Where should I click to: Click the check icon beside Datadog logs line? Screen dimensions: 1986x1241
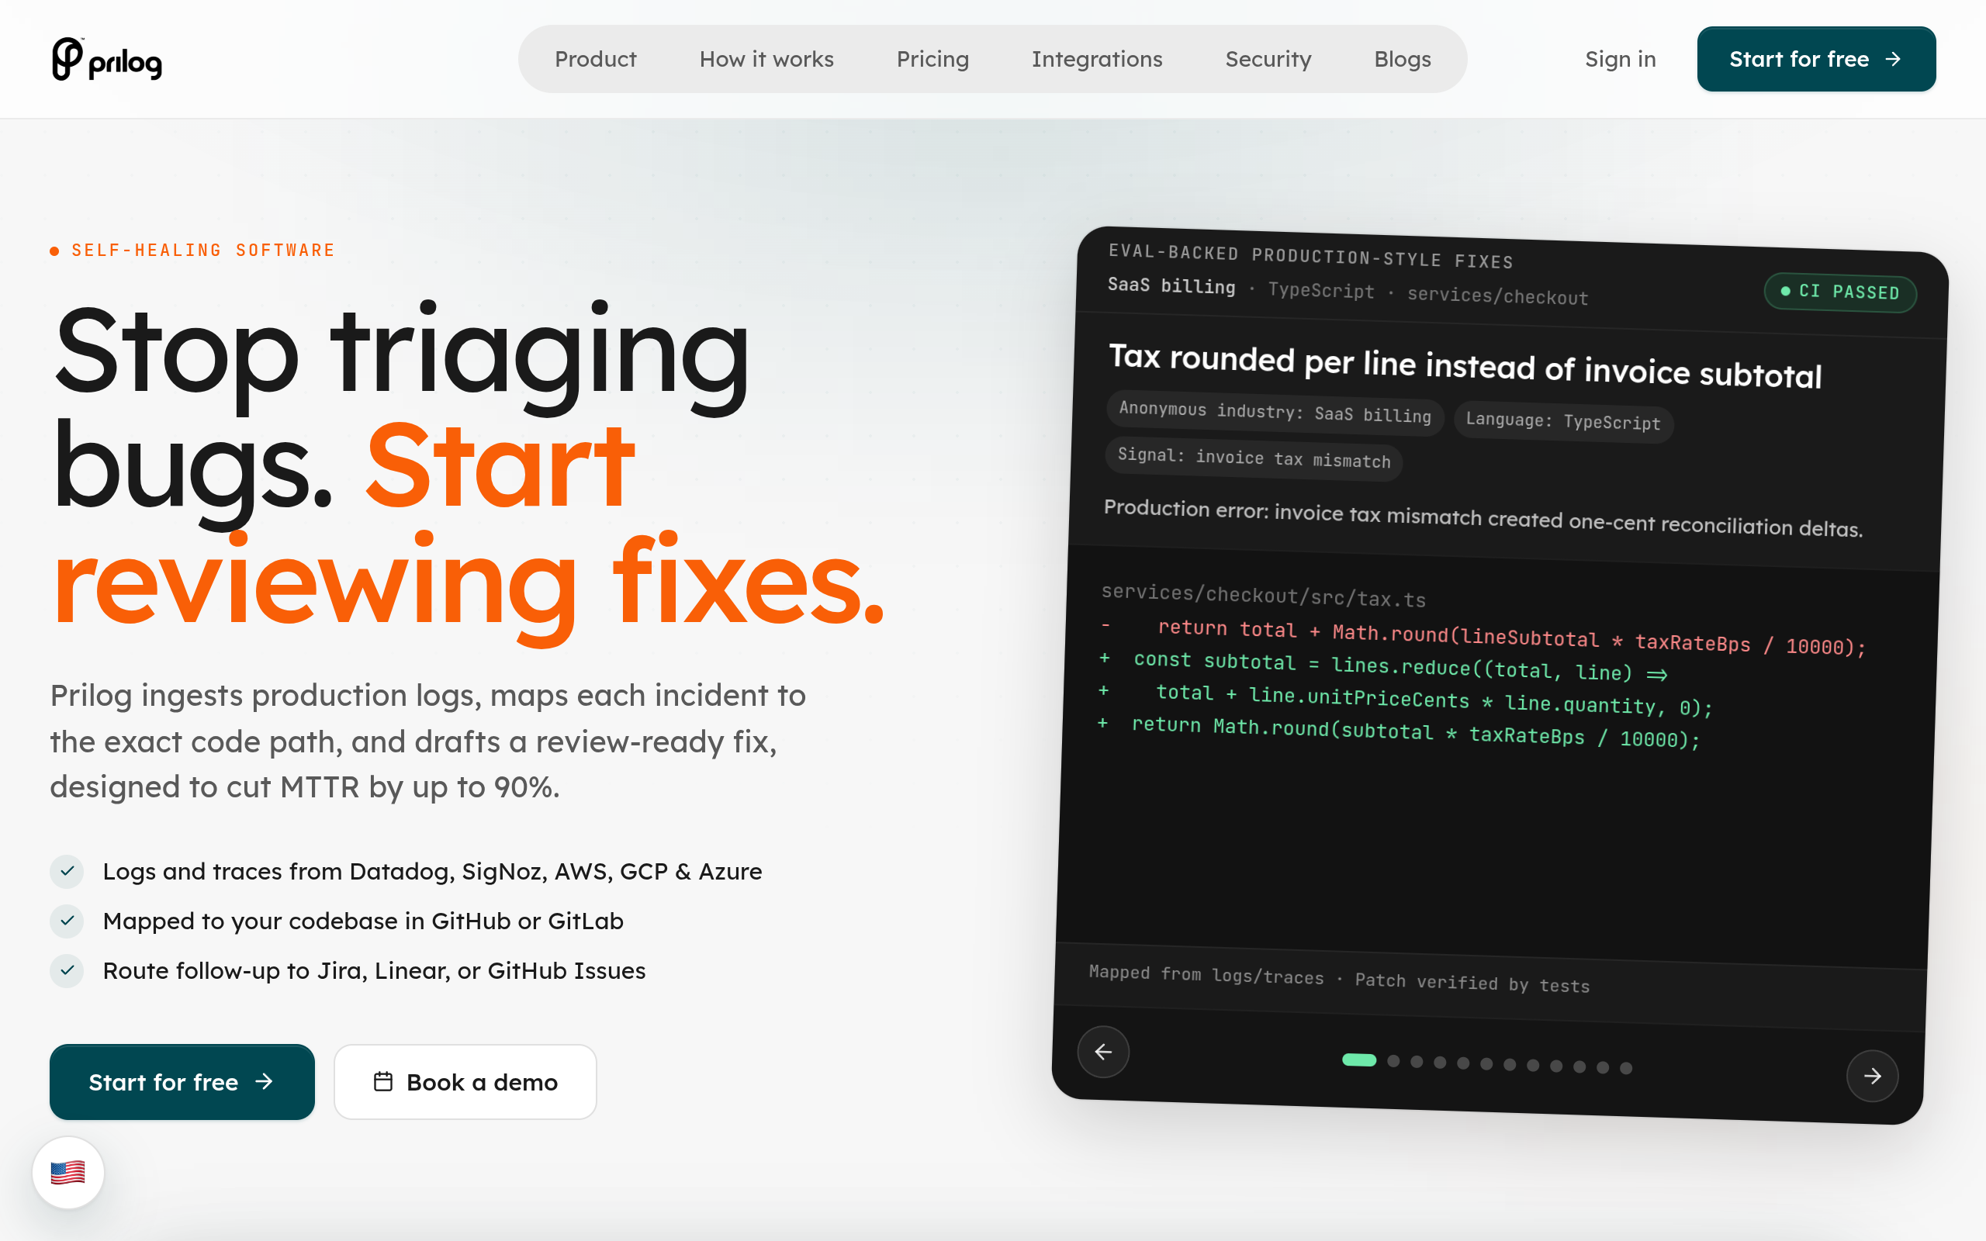click(67, 871)
